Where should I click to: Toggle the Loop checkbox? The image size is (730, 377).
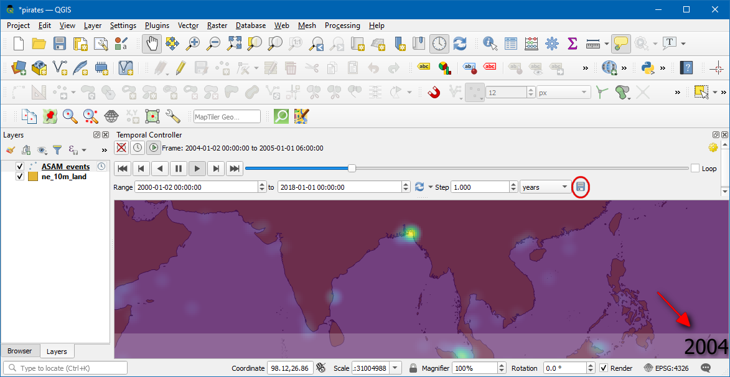click(695, 169)
